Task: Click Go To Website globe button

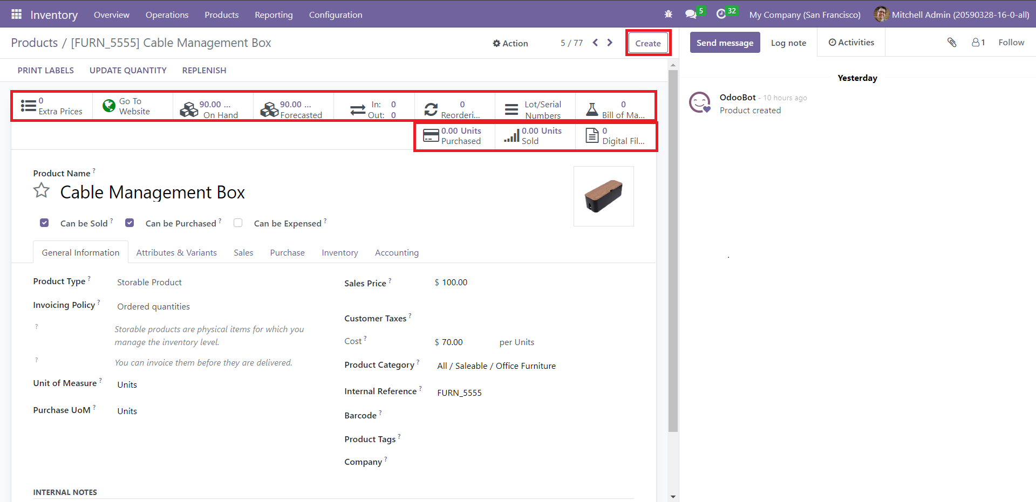Action: pyautogui.click(x=133, y=106)
